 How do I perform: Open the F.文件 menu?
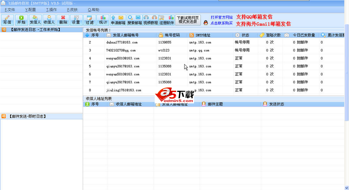click(10, 10)
